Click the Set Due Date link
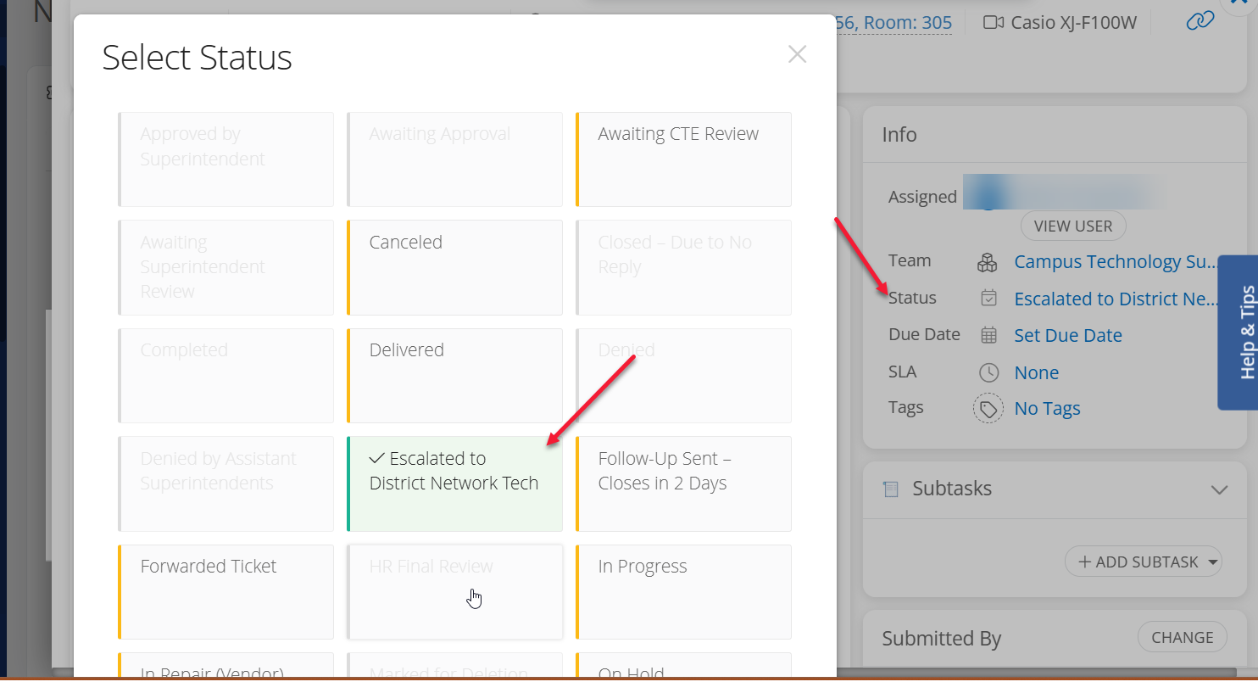Screen dimensions: 1258x693 (x=1067, y=336)
